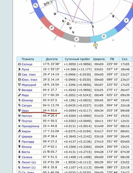
Task: Click the Скл. column header
Action: [x=125, y=59]
